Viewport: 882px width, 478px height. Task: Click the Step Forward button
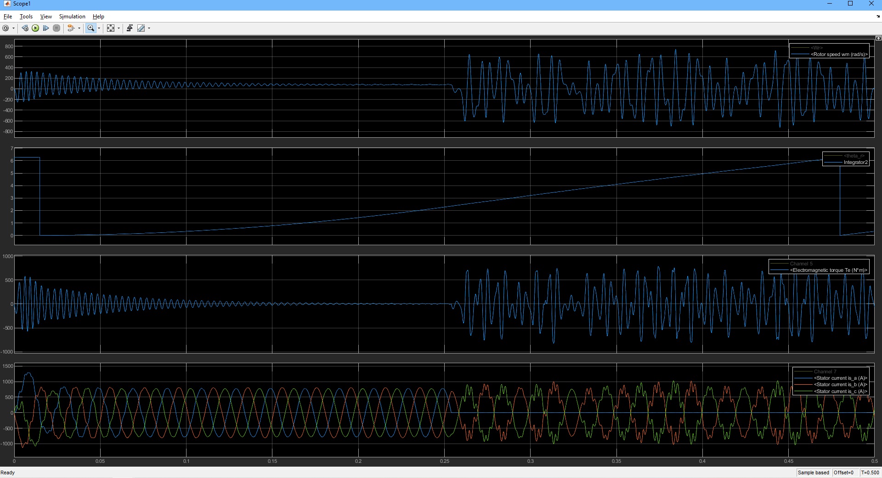point(46,28)
